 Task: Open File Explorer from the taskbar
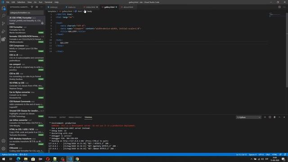click(26, 159)
